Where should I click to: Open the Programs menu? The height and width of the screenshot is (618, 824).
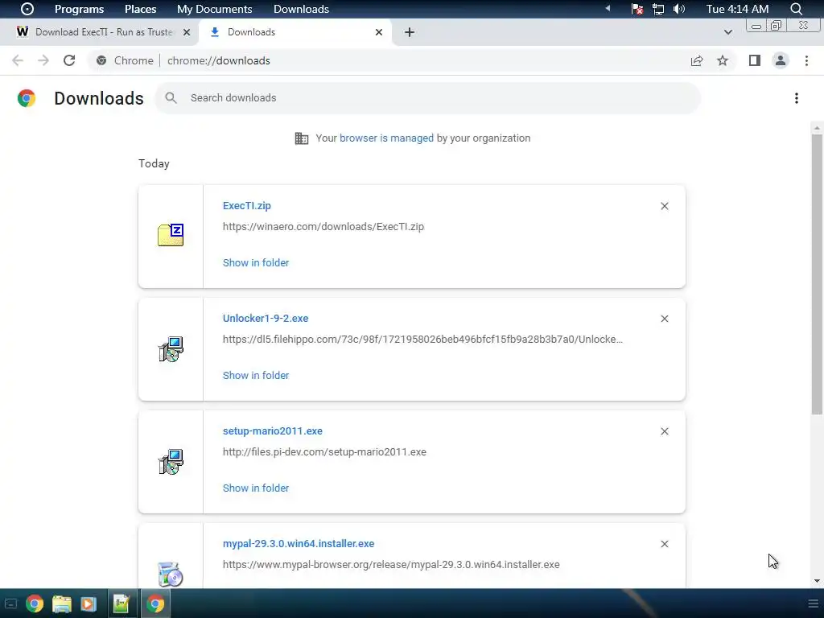click(x=80, y=9)
